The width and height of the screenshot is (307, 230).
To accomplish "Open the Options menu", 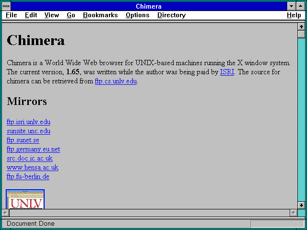I will click(138, 15).
